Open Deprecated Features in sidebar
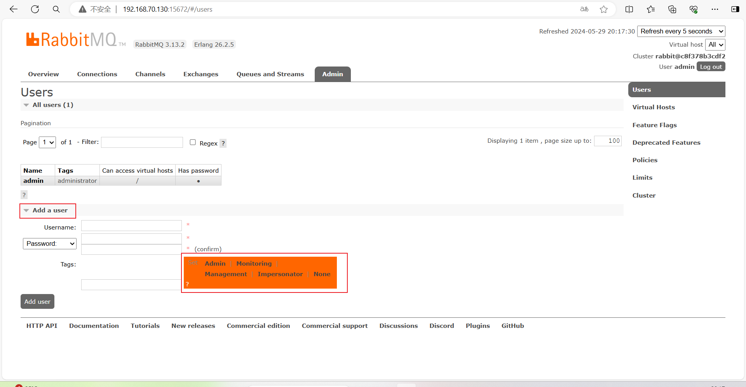Image resolution: width=746 pixels, height=387 pixels. (x=666, y=142)
